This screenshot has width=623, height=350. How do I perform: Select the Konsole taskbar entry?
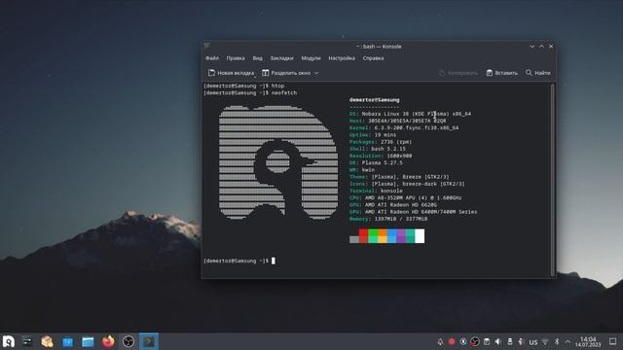(x=149, y=341)
